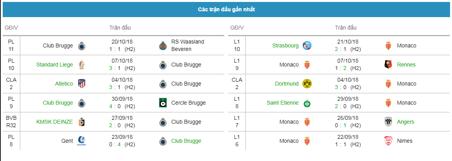Click the 4 : 0 score on 30/09/18
Viewport: 452px width, 161px height.
[116, 106]
